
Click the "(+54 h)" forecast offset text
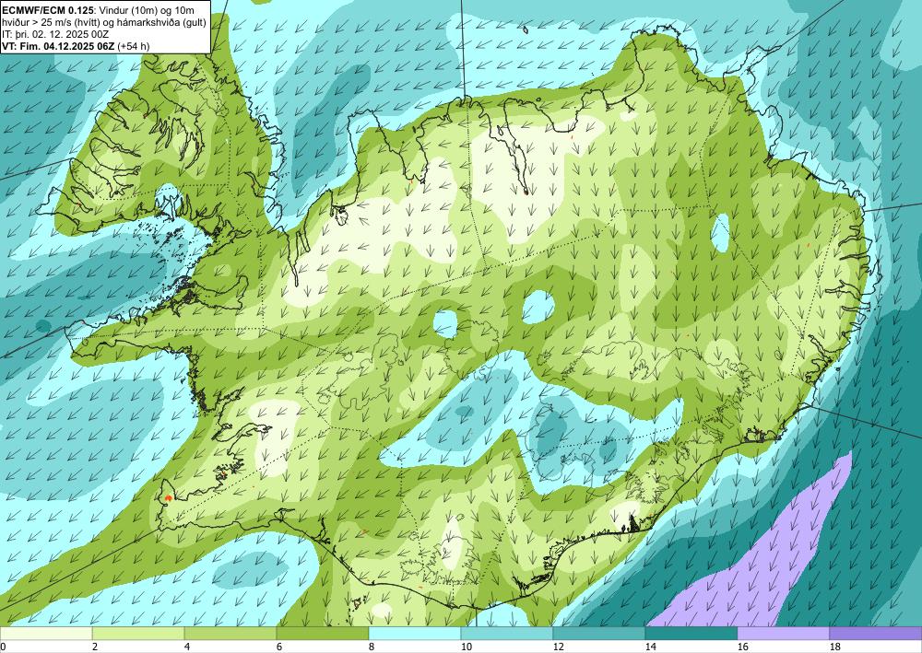pyautogui.click(x=134, y=46)
